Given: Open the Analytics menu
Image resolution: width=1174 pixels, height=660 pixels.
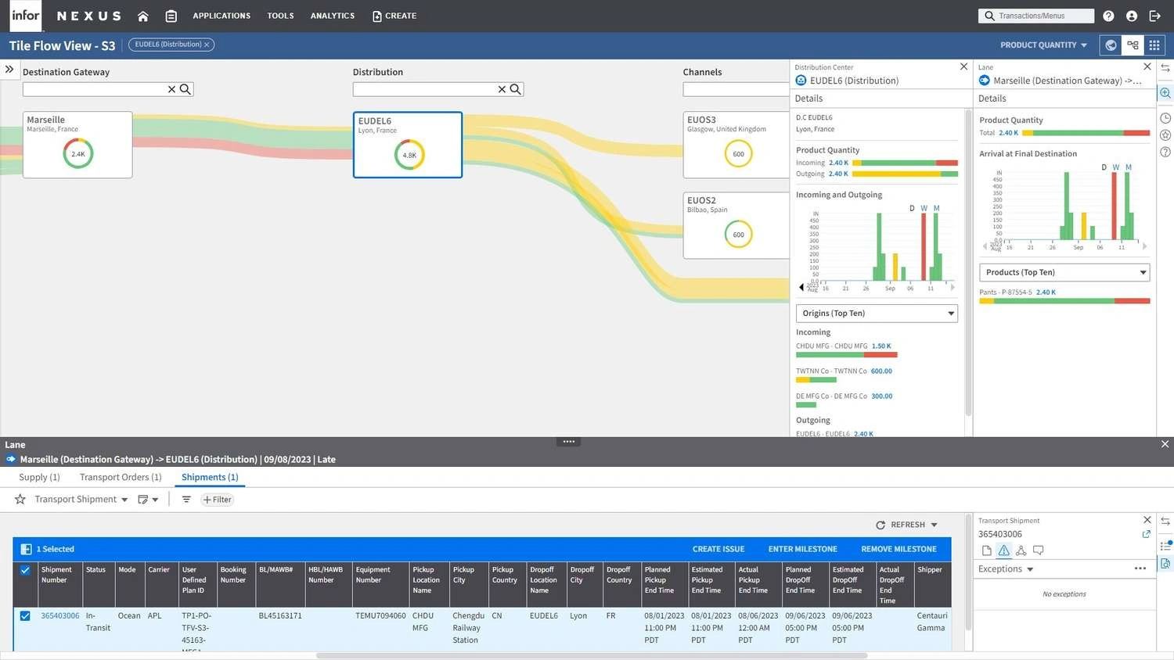Looking at the screenshot, I should point(332,16).
